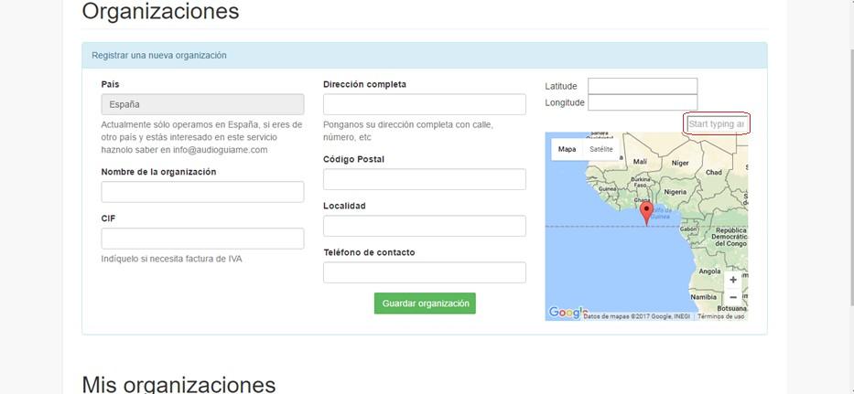The width and height of the screenshot is (854, 394).
Task: Click into the CIF input box
Action: (x=202, y=239)
